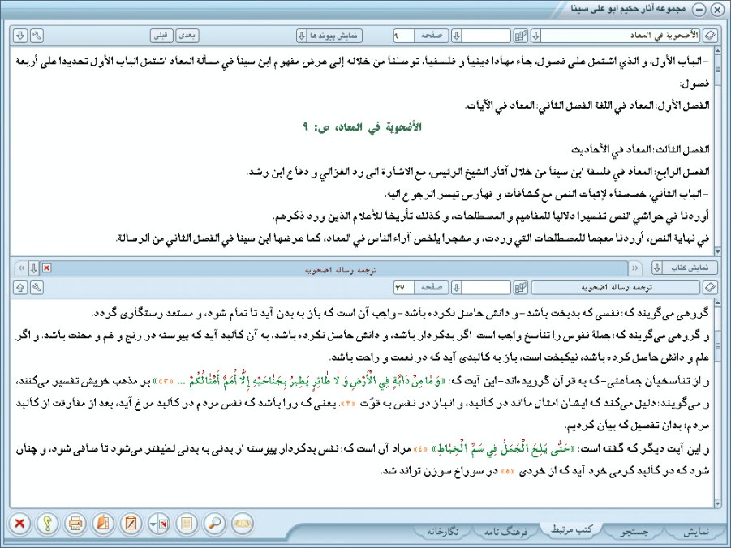Switch to the جستجو tab
The image size is (731, 548).
tap(634, 531)
